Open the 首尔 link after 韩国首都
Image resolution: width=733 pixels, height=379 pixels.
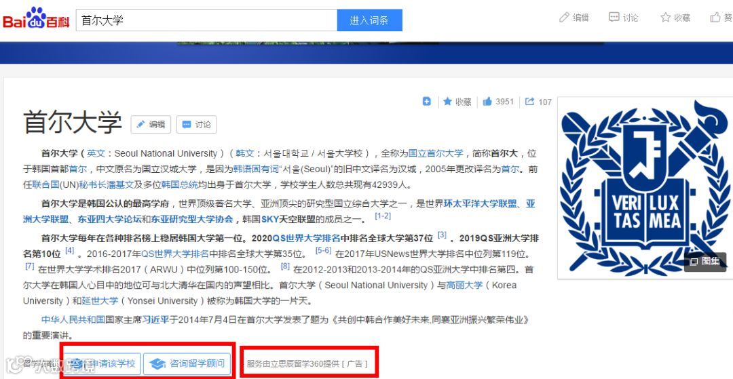coord(78,169)
